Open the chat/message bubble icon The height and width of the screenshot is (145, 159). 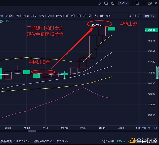(x=106, y=3)
